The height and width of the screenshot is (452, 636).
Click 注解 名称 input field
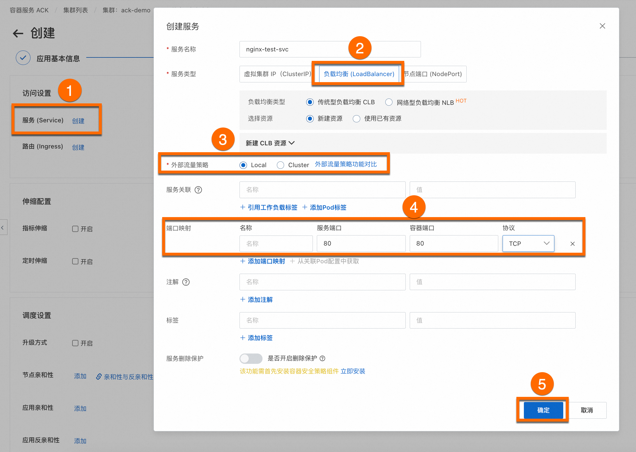[322, 282]
